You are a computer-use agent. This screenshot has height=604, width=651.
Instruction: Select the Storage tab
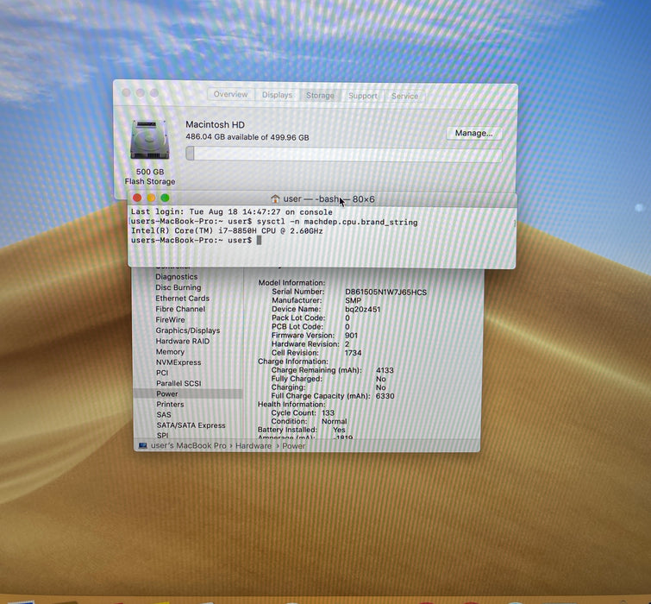tap(320, 95)
